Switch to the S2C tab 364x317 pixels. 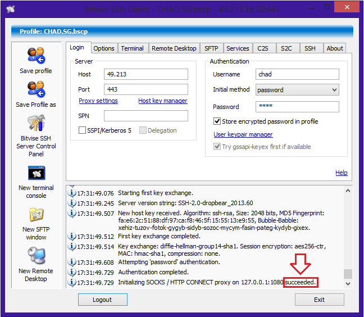286,48
